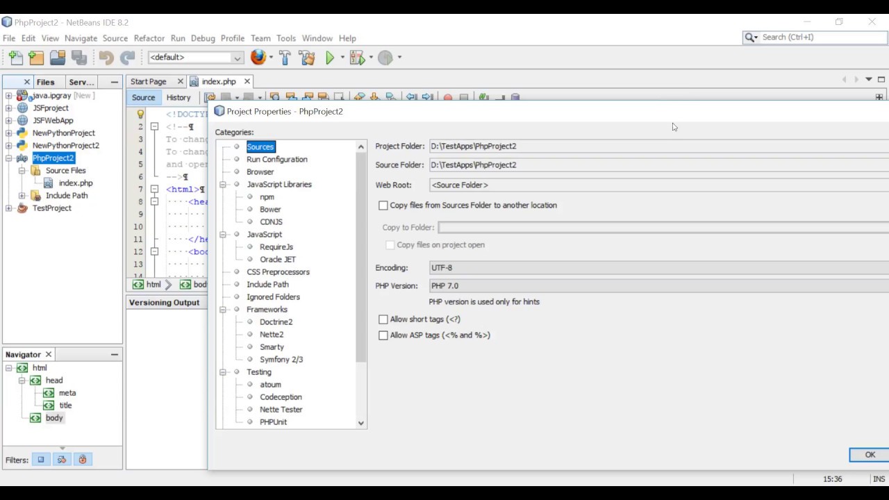Click the globe icon beside JSFproject
Image resolution: width=889 pixels, height=500 pixels.
(x=22, y=108)
